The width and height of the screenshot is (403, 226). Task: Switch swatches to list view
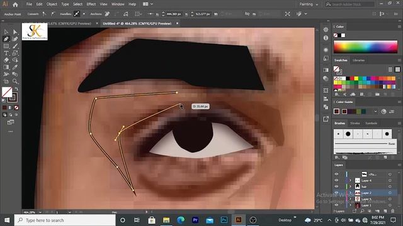pos(390,70)
